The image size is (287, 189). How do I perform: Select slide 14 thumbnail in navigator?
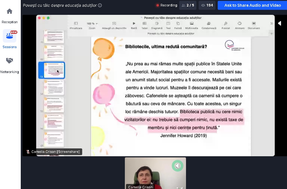[x=54, y=87]
